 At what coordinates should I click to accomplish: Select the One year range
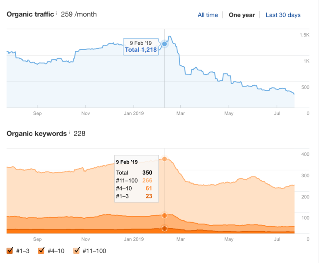coord(242,15)
